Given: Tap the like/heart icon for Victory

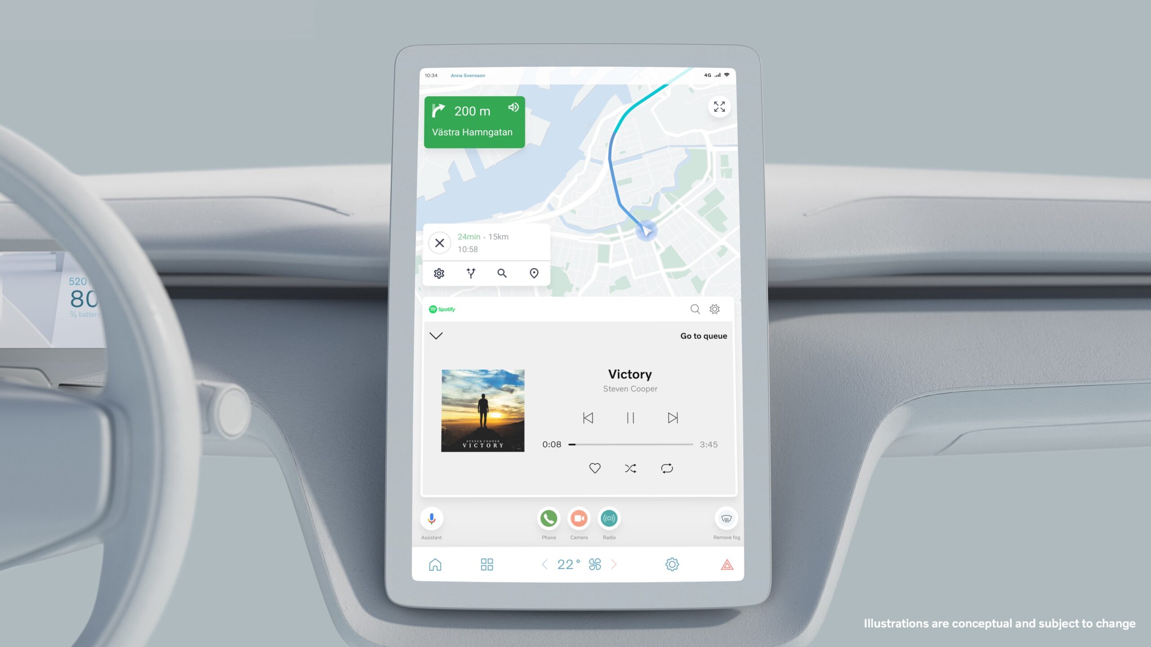Looking at the screenshot, I should coord(594,468).
